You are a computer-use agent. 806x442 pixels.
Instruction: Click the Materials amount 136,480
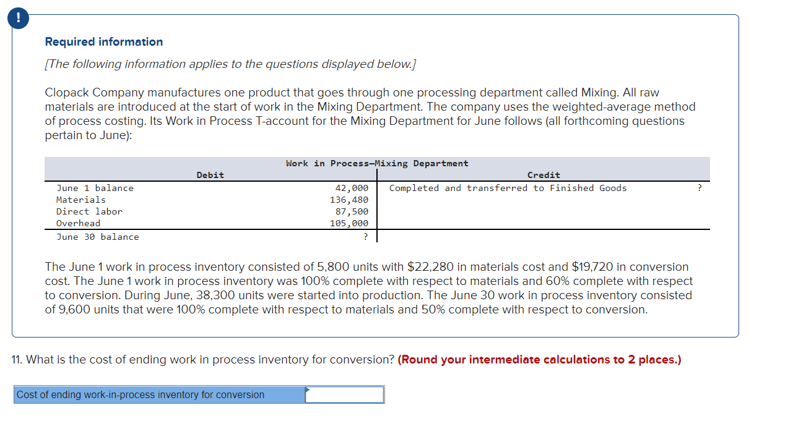tap(349, 200)
